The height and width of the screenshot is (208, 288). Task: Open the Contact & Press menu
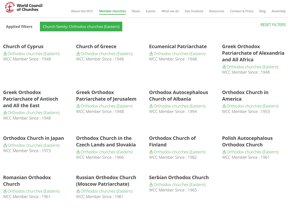point(242,11)
